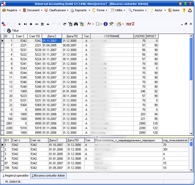Open the Rapoarte menu
Image resolution: width=195 pixels, height=185 pixels.
click(x=80, y=10)
